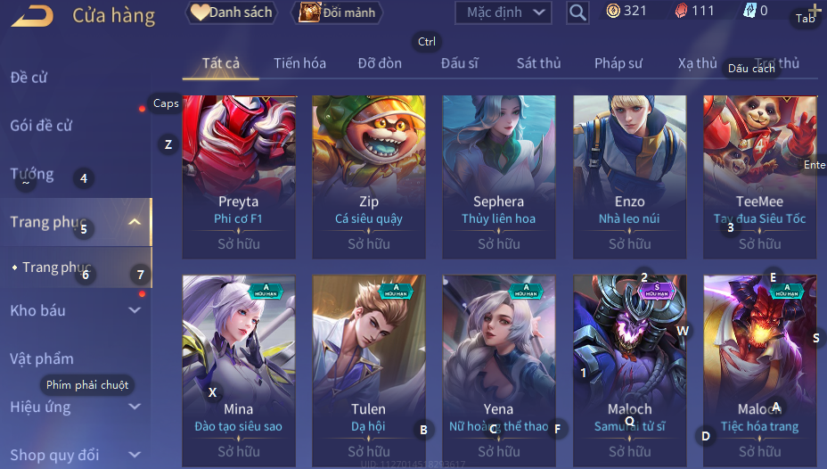Open the Mặc định sort dropdown
Image resolution: width=827 pixels, height=469 pixels.
[x=504, y=12]
